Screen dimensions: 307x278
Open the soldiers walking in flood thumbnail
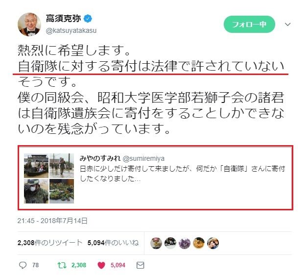pyautogui.click(x=62, y=166)
